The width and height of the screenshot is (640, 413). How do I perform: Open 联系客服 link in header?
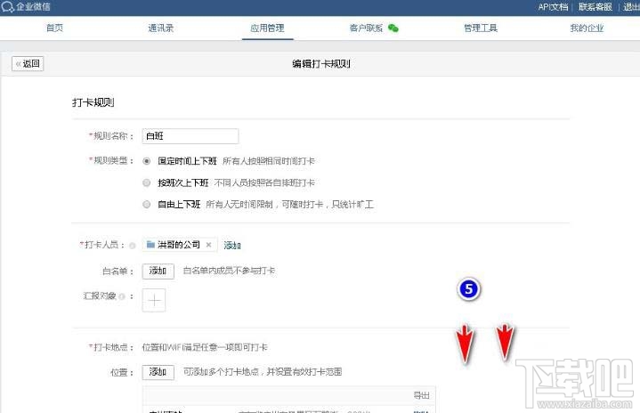pos(595,7)
